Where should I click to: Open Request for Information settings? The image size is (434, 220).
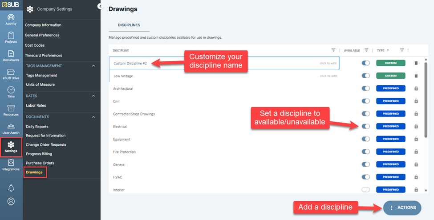(46, 136)
